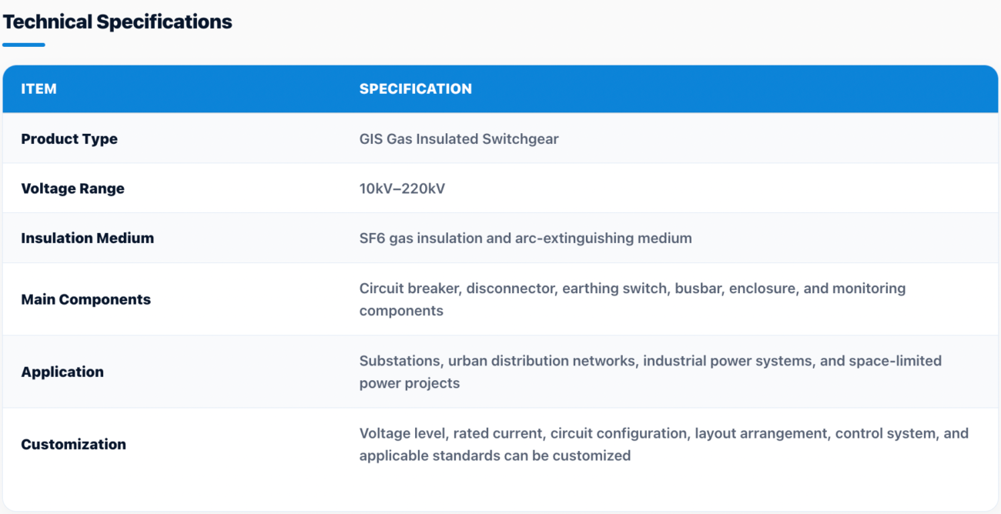
Task: Click the blue table header bar
Action: tap(500, 88)
